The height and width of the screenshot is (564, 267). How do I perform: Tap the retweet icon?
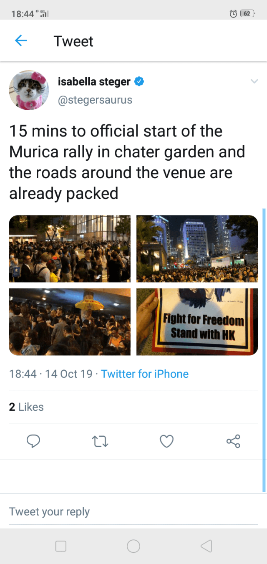point(100,441)
